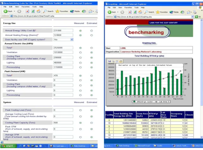This screenshot has width=203, height=150.
Task: Click Print icon in Graphing window toolbar
Action: 195,12
